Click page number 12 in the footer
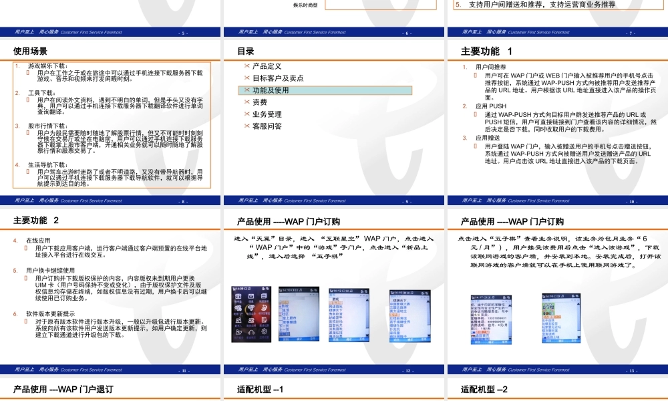Image resolution: width=668 pixels, height=401 pixels. (407, 371)
